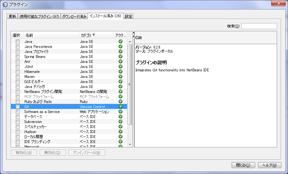Screen dimensions: 288x174
Task: Click the green check icon in Ant row
Action: tap(121, 61)
